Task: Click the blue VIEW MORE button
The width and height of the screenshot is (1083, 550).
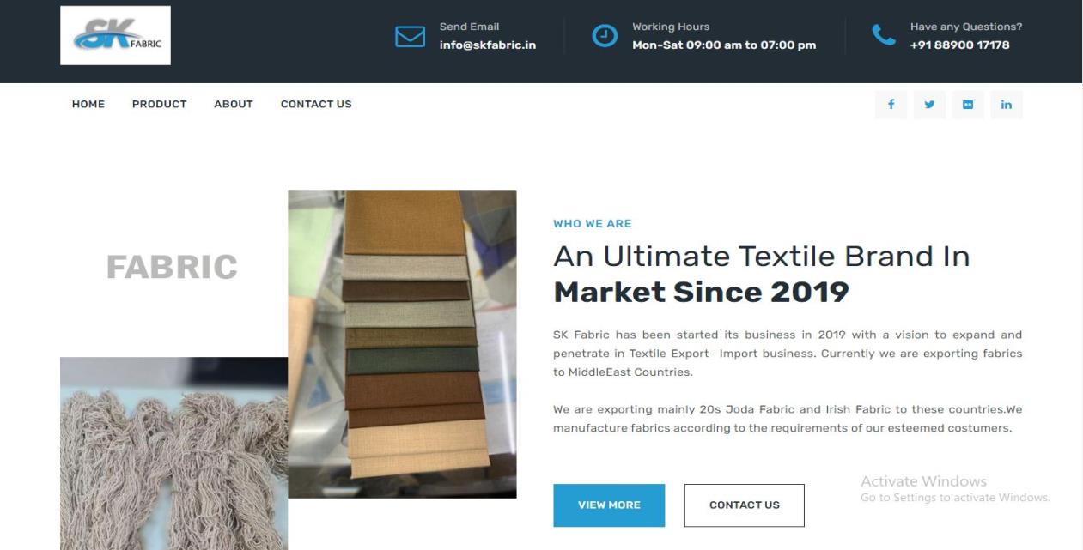Action: [x=609, y=505]
